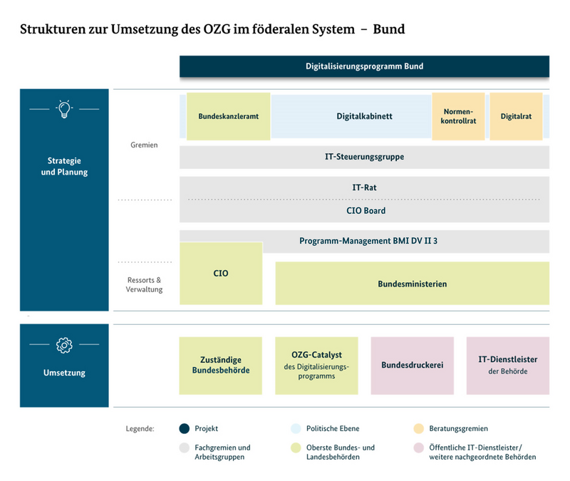Collapse the Bundesministerien panel
570x481 pixels.
(x=412, y=283)
